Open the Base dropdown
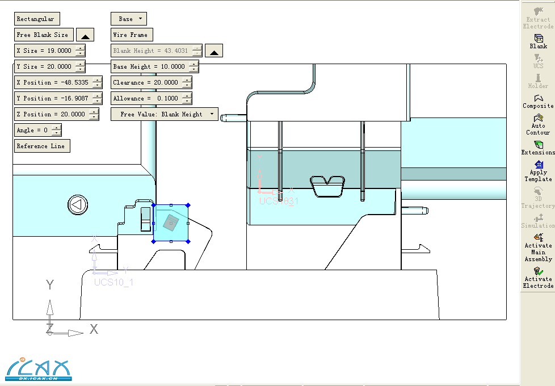This screenshot has height=386, width=555. point(129,19)
